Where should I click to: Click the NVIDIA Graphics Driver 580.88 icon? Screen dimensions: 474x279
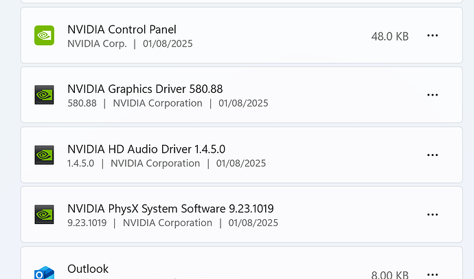pyautogui.click(x=44, y=95)
